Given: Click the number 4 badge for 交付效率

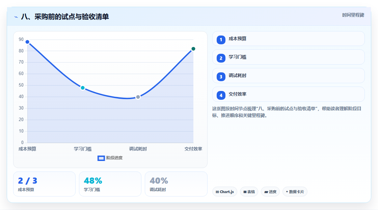Looking at the screenshot, I should click(x=221, y=95).
